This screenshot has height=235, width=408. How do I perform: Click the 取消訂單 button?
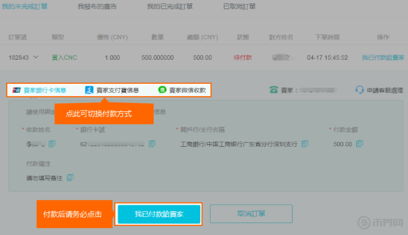click(251, 214)
